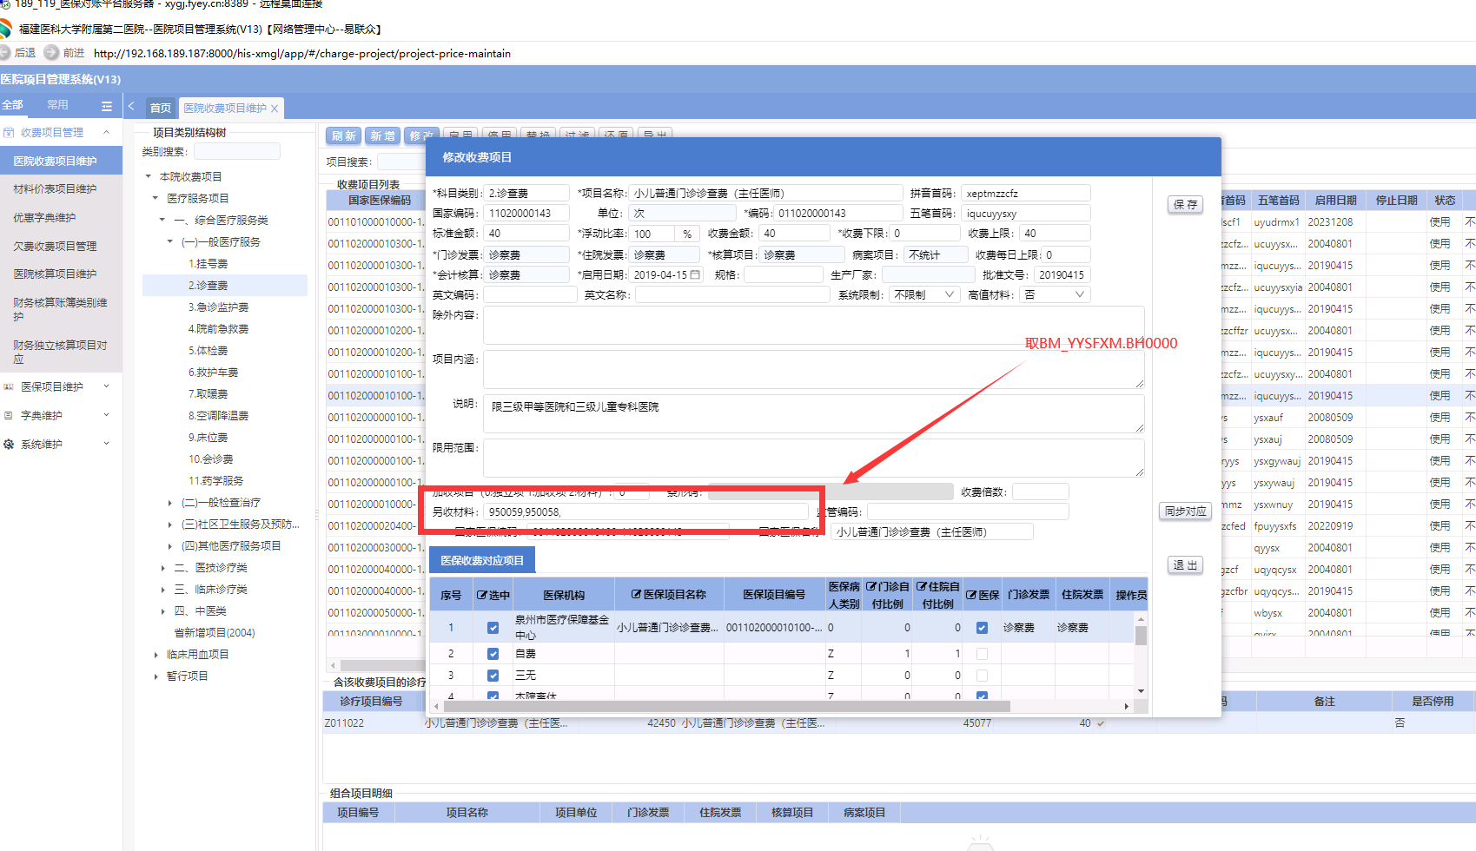This screenshot has width=1476, height=851.
Task: Expand the 医保项目维护 menu section
Action: pos(106,387)
